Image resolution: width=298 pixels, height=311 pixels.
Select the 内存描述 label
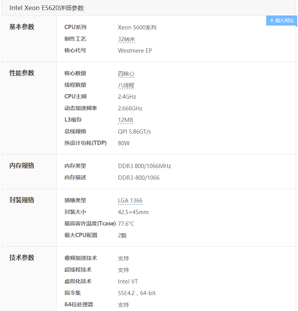(75, 177)
